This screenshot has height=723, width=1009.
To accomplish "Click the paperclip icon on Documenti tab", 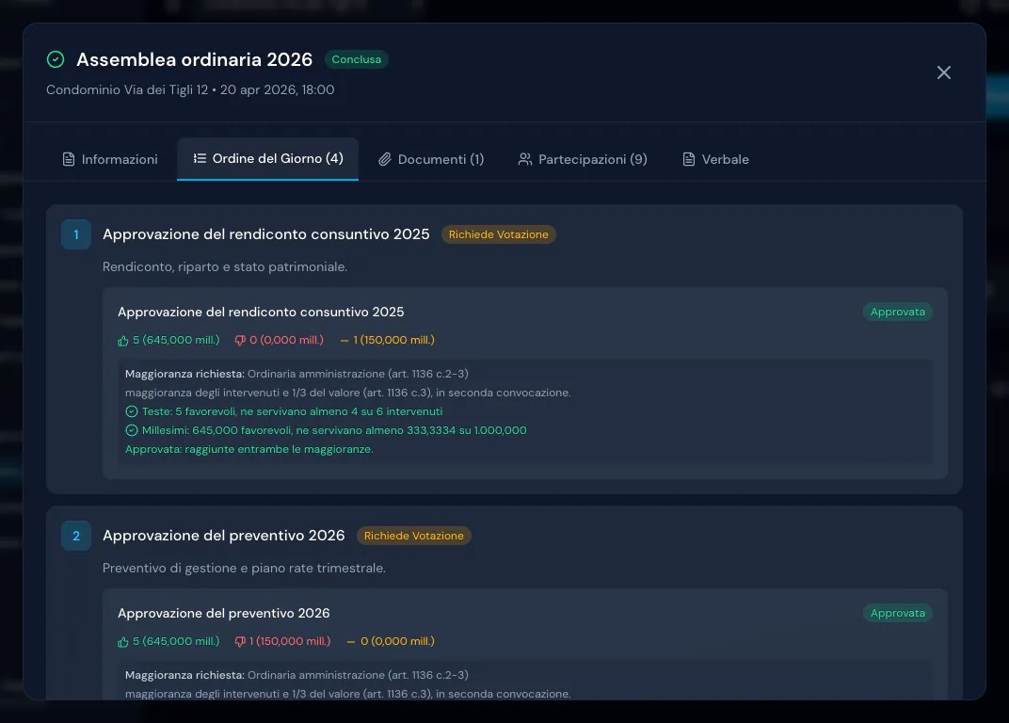I will pos(384,159).
